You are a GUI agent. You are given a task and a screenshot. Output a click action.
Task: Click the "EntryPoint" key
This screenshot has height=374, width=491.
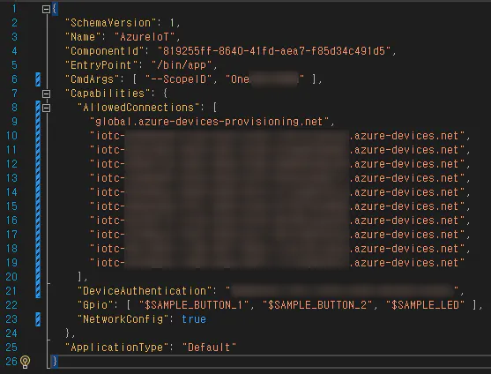(x=101, y=65)
